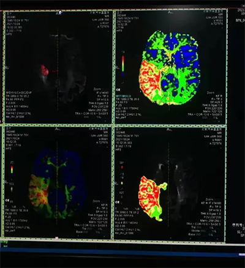245x268 pixels.
Task: Click 'FOV 220*230' in top-right viewport
Action: [x=214, y=108]
